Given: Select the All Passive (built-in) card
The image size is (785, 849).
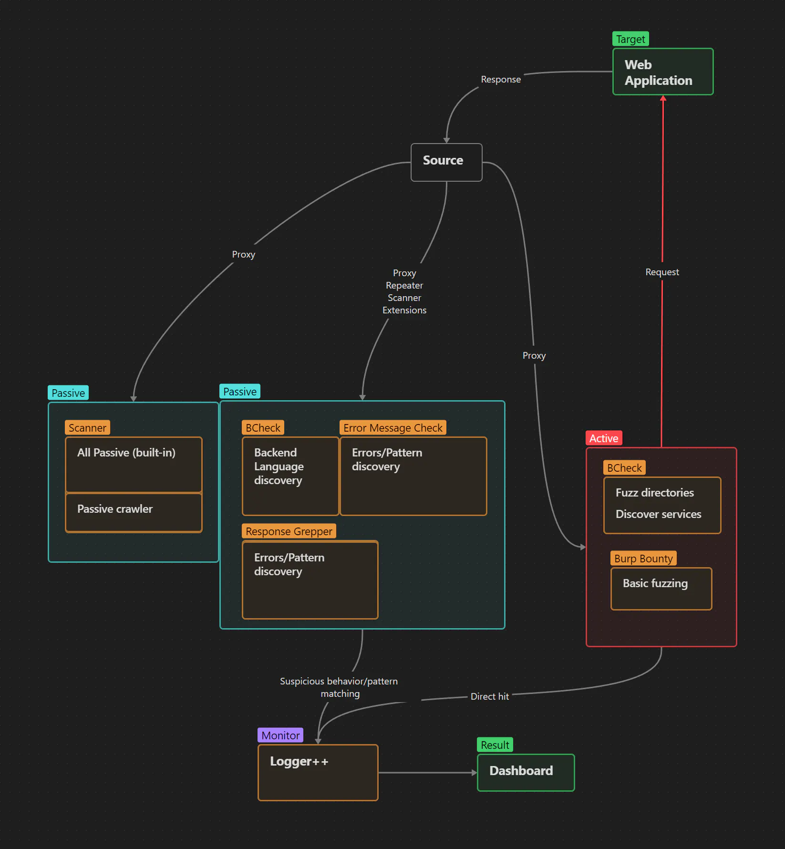Looking at the screenshot, I should point(134,465).
